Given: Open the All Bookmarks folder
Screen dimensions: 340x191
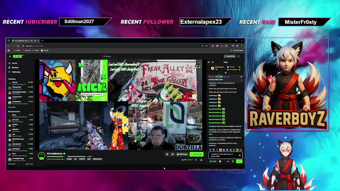Looking at the screenshot, I should [x=237, y=50].
